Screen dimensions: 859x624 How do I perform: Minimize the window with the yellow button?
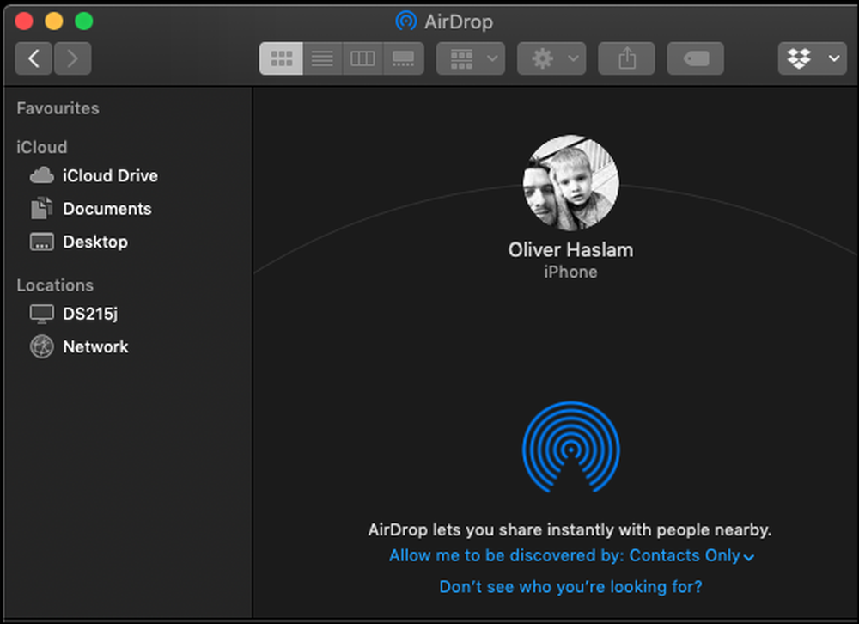point(53,21)
